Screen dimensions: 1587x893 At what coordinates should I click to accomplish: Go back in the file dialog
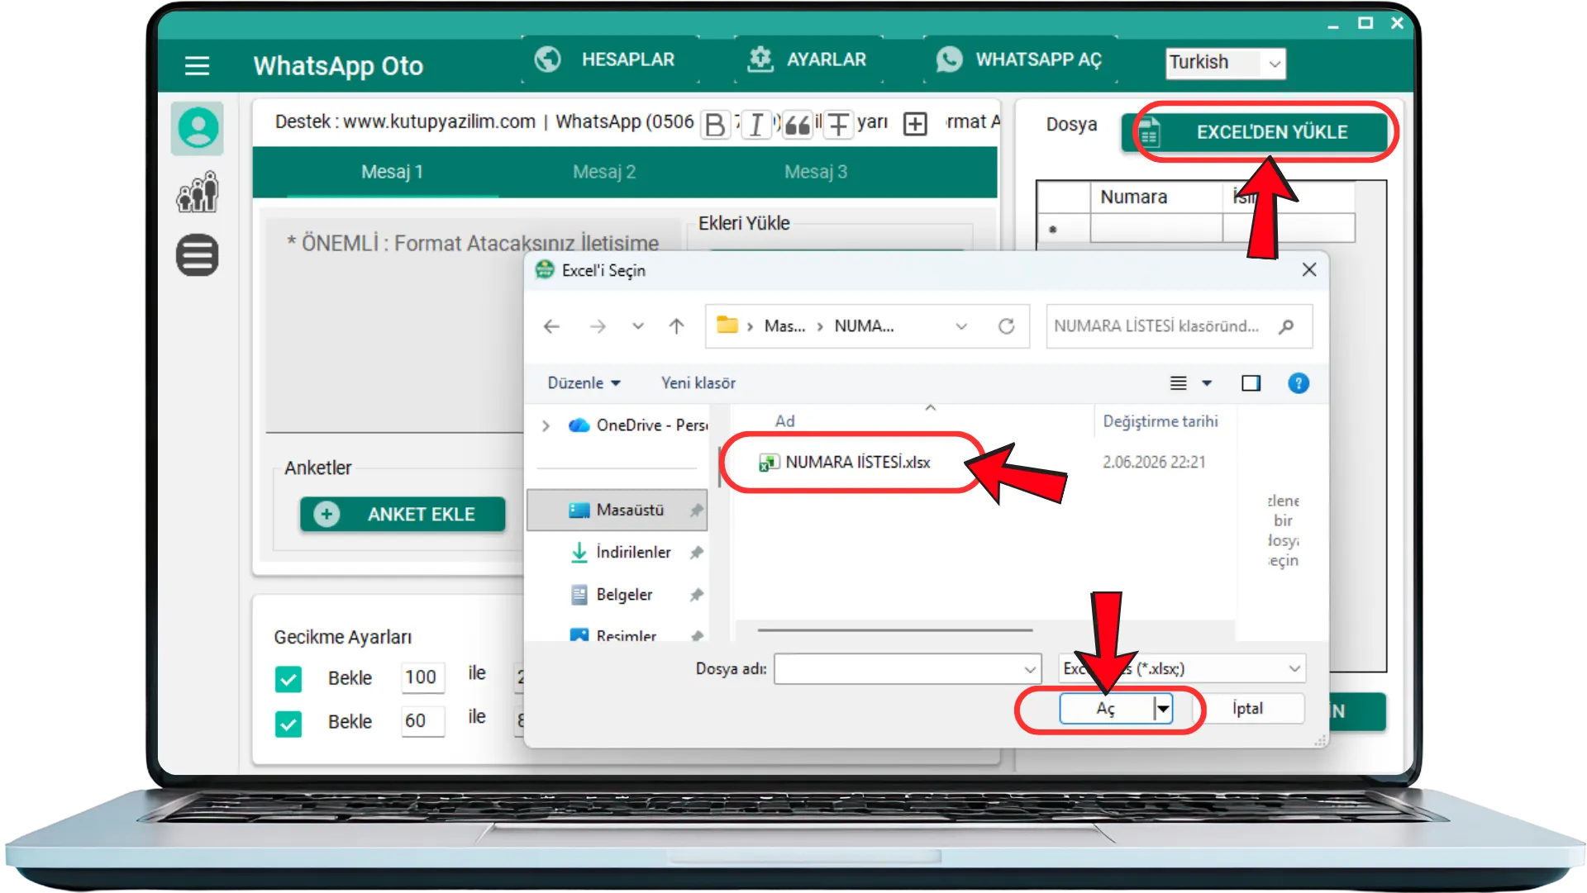click(552, 326)
